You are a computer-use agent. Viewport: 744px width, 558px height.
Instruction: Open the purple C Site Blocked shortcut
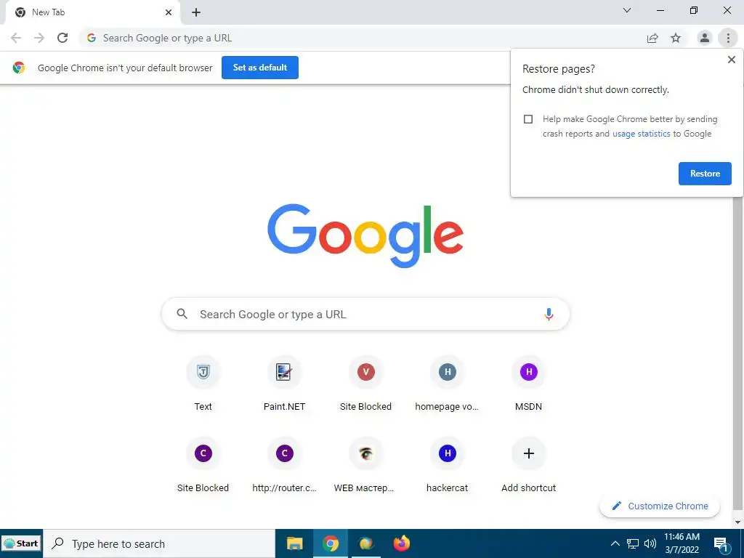[x=203, y=465]
